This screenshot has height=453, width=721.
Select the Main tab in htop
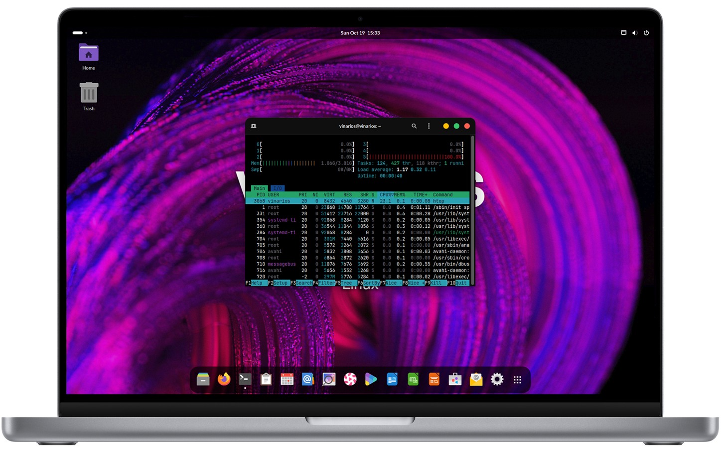[x=260, y=188]
